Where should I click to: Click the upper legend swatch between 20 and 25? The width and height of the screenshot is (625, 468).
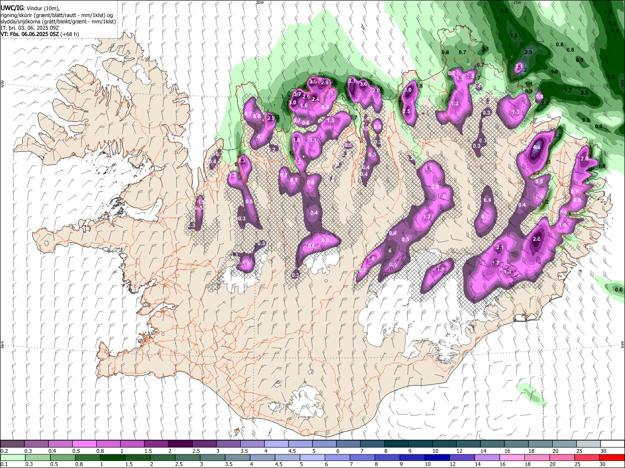coord(564,444)
